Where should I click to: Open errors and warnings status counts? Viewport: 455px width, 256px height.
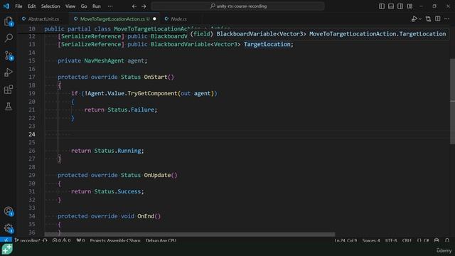coord(62,240)
